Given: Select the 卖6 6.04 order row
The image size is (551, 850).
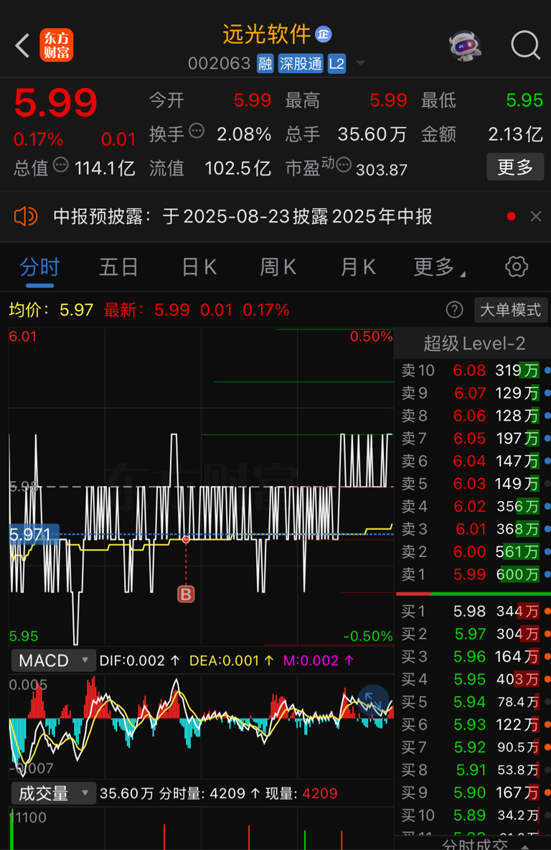Looking at the screenshot, I should [x=473, y=462].
